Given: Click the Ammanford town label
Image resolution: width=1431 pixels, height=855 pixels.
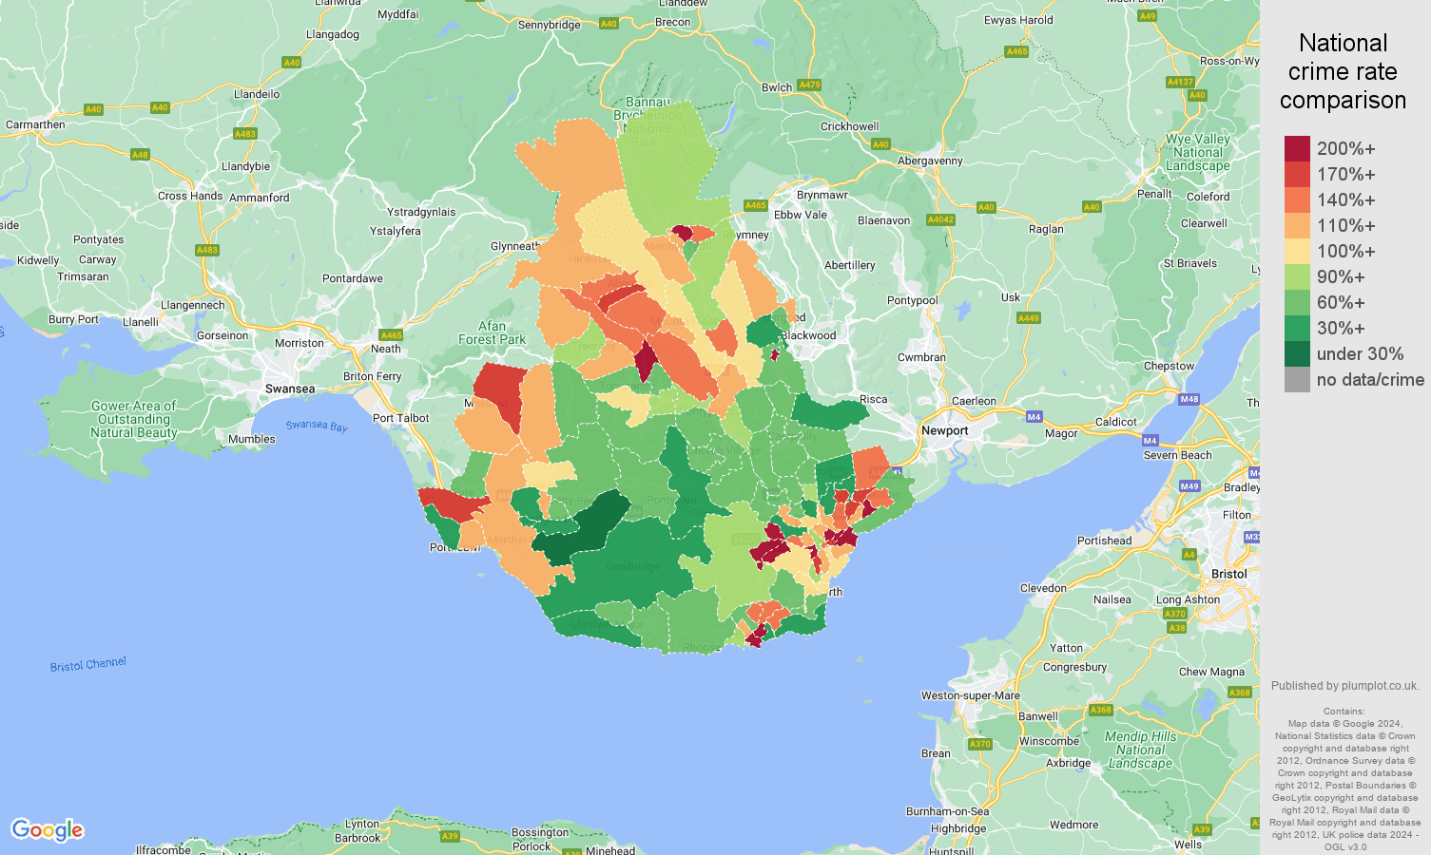Looking at the screenshot, I should pos(260,198).
